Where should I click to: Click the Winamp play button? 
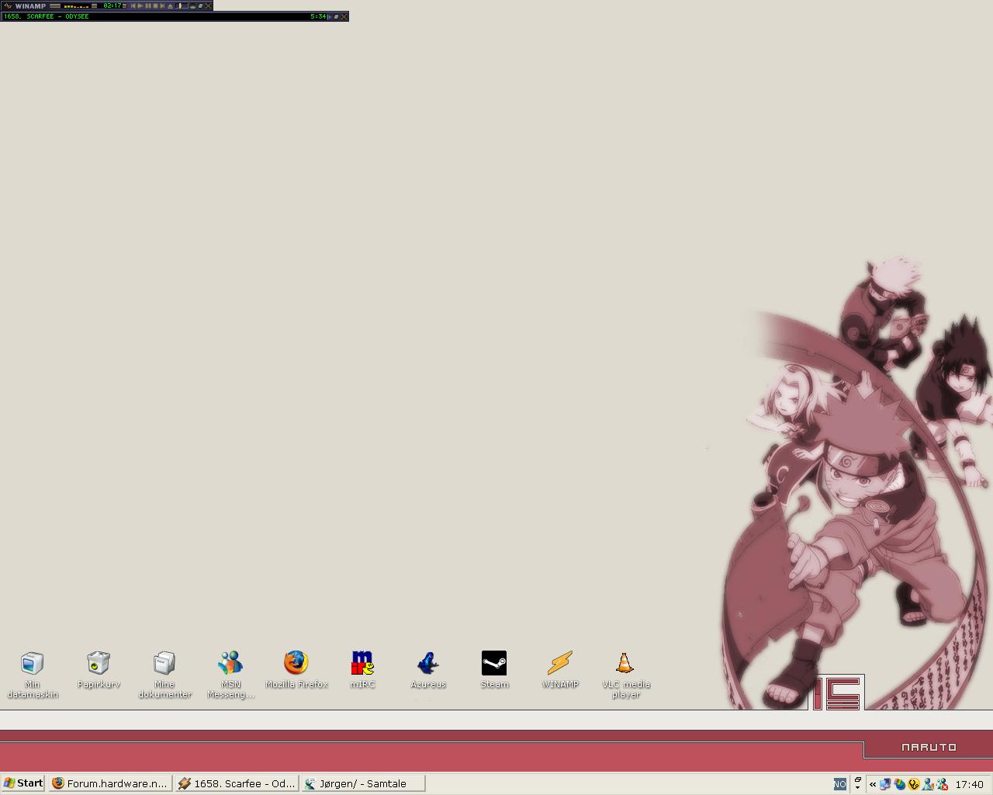point(140,5)
